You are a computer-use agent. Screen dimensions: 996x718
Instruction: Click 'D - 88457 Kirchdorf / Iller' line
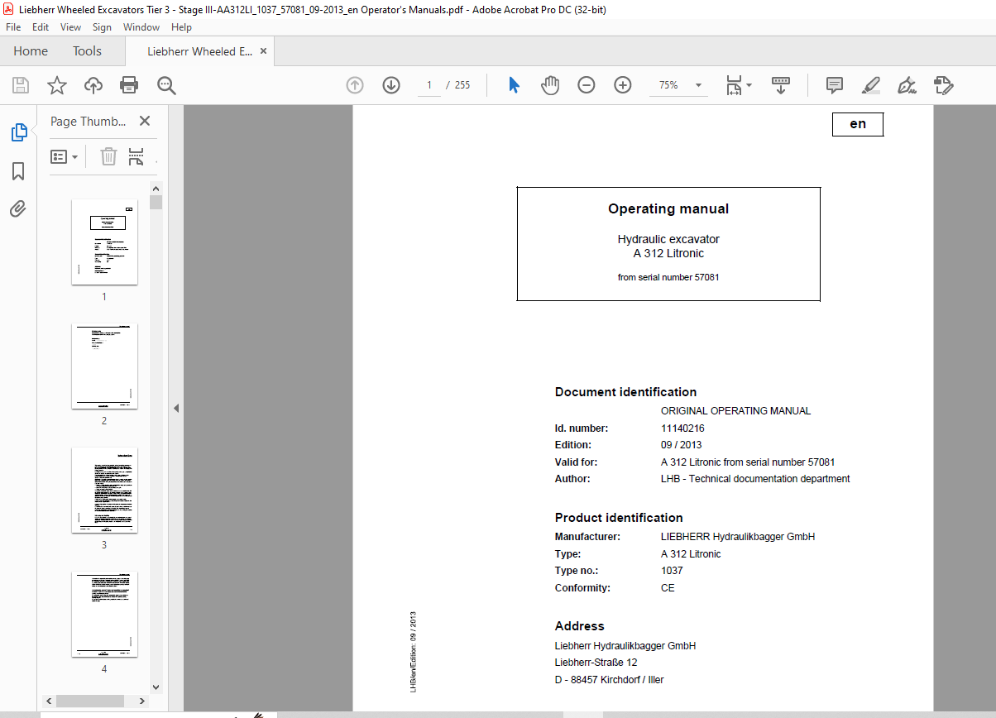[610, 680]
